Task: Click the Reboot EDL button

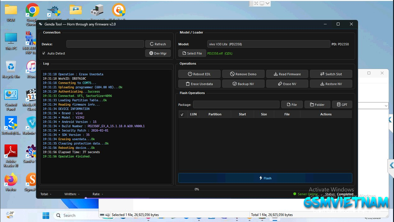Action: [x=199, y=74]
